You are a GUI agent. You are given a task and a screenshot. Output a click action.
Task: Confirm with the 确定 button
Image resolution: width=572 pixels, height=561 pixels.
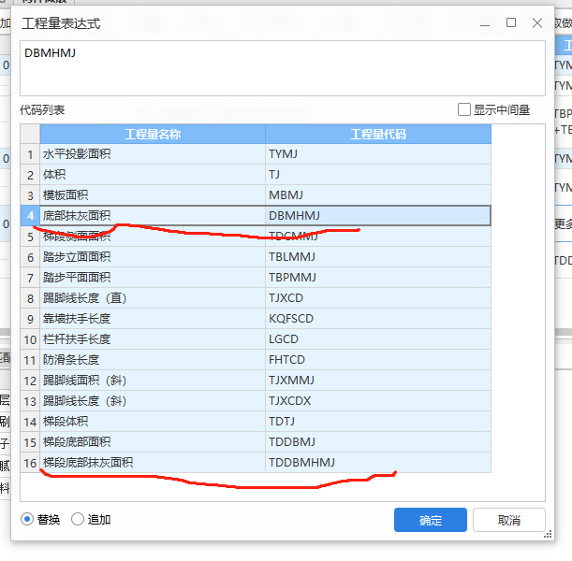431,520
